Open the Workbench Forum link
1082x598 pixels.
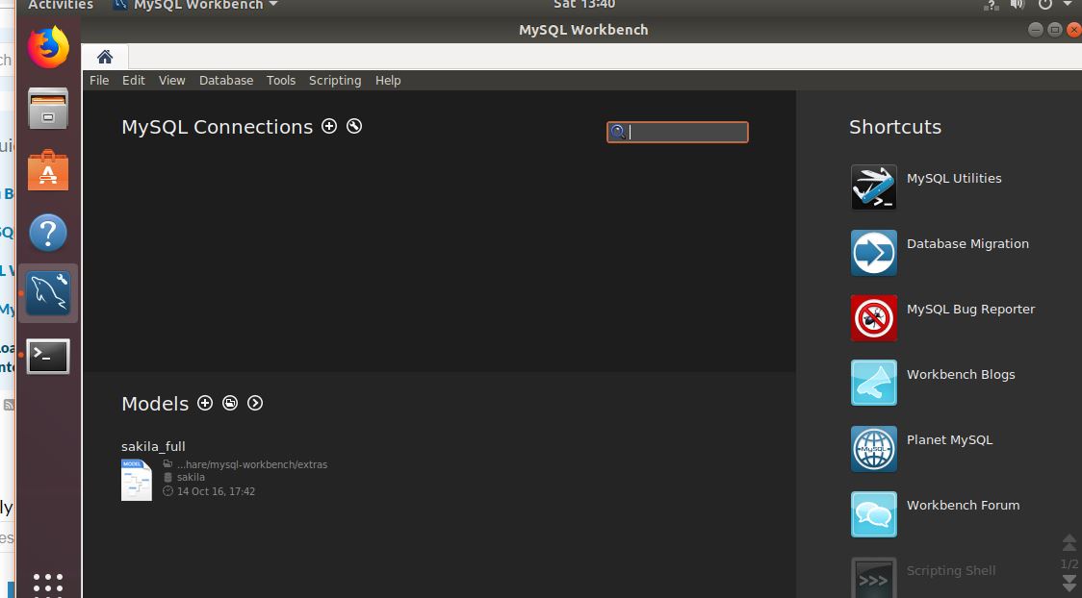(873, 513)
